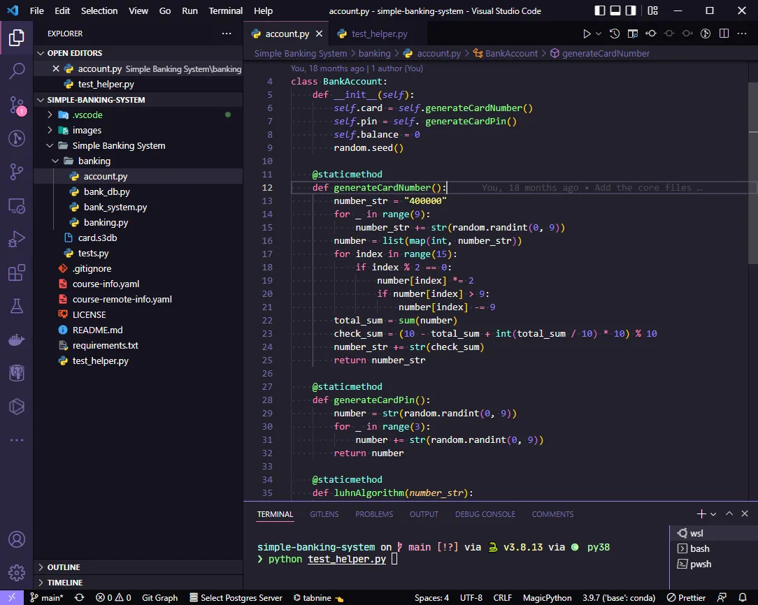
Task: Open the timeline history icon above the editor
Action: pos(615,33)
